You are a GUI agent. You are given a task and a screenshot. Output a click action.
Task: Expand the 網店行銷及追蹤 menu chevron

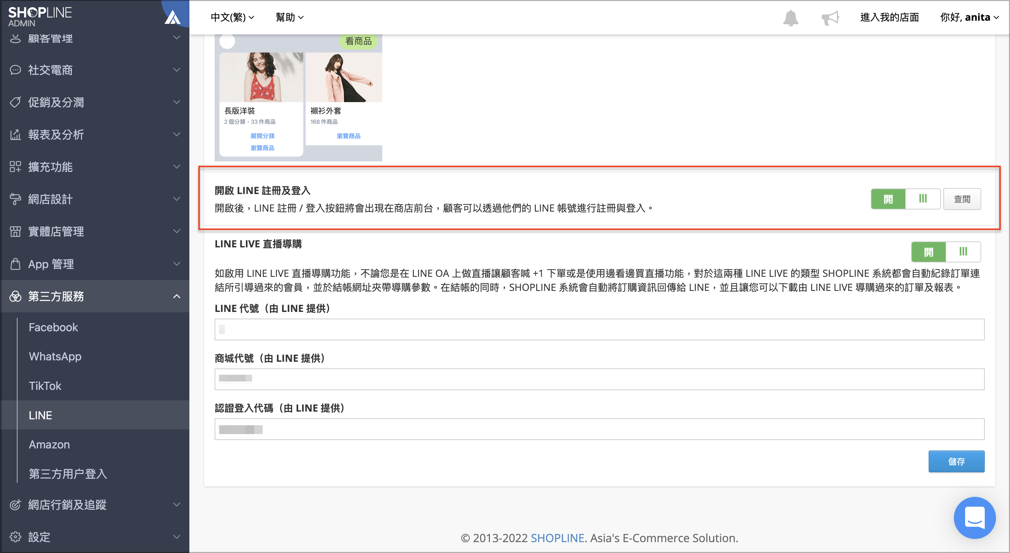[x=177, y=504]
